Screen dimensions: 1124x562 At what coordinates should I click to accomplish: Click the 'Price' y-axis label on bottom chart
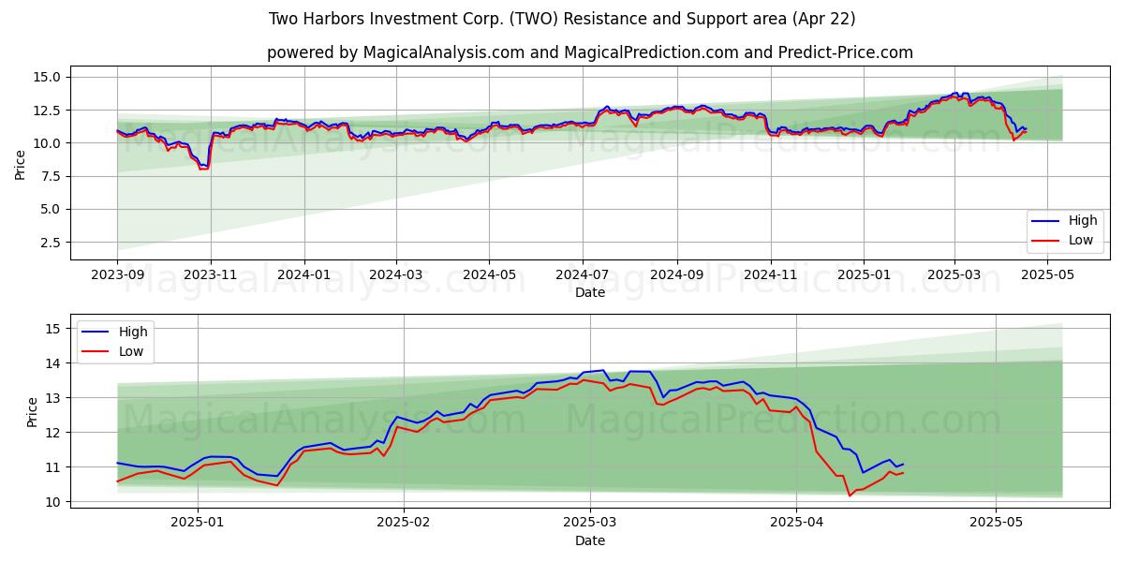(x=33, y=412)
